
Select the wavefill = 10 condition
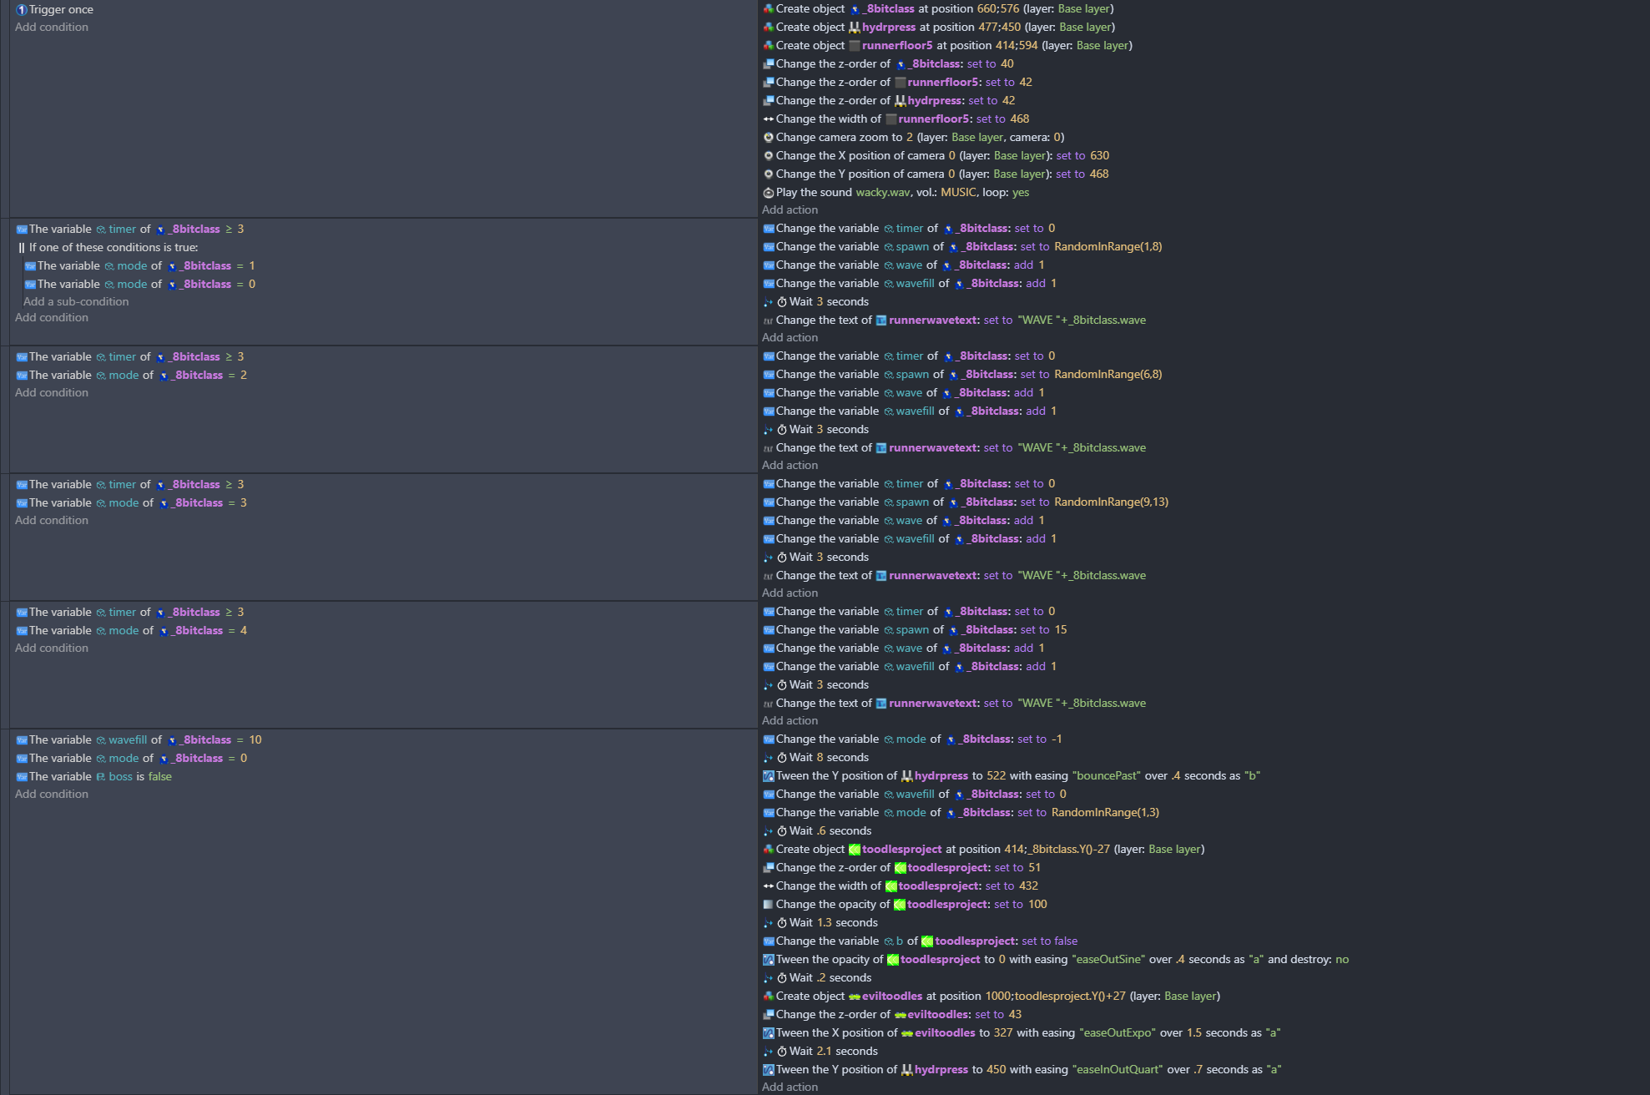(139, 740)
